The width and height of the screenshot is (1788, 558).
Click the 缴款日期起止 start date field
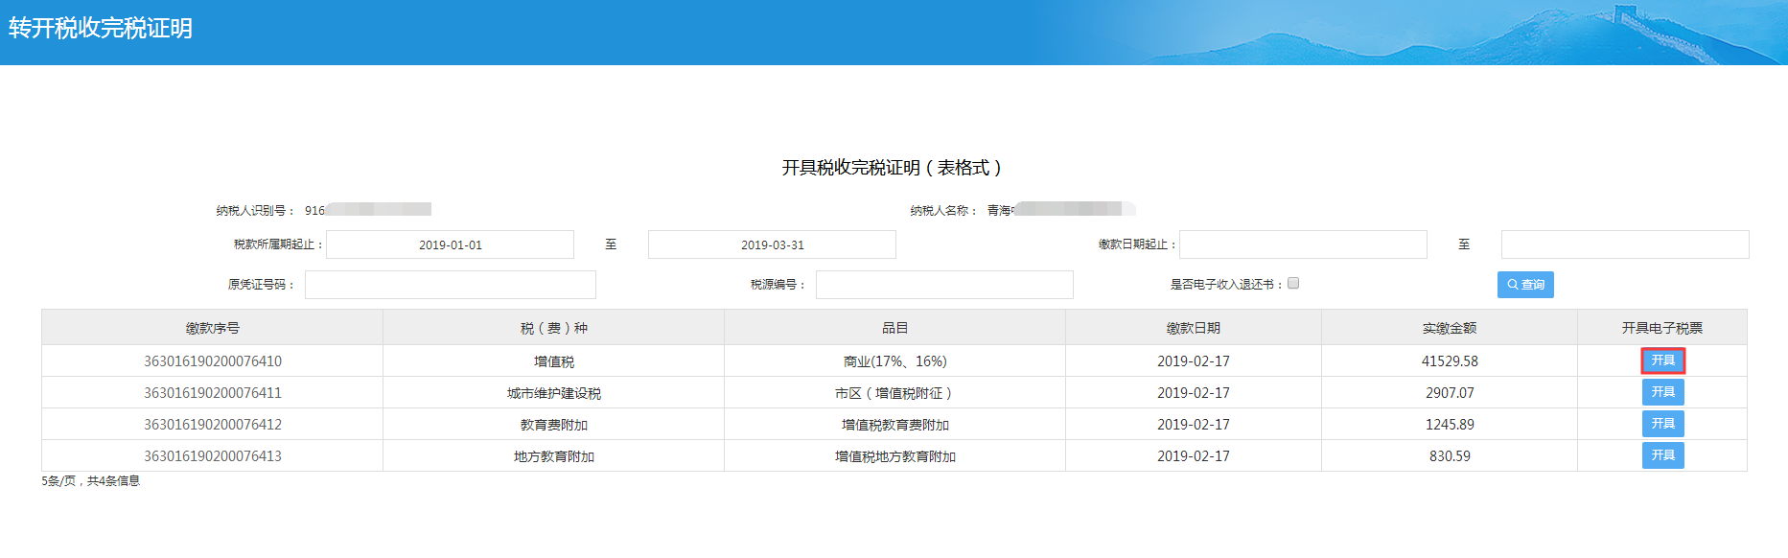(1303, 244)
